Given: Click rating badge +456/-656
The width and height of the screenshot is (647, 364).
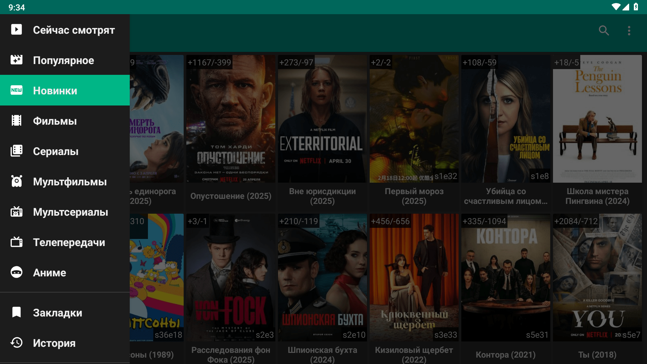Looking at the screenshot, I should (390, 221).
